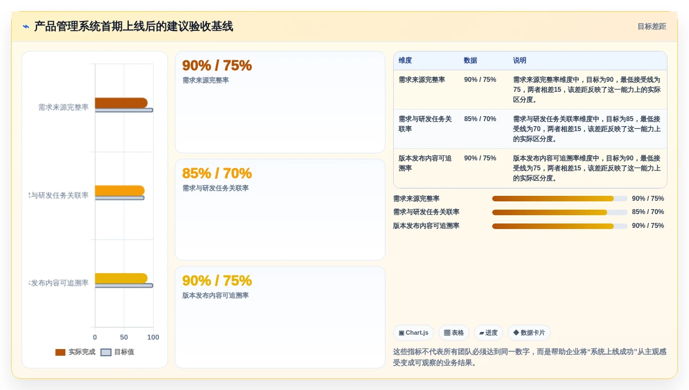This screenshot has width=689, height=390.
Task: Click table cell 需求来源完整率 in 维度 column
Action: 422,80
